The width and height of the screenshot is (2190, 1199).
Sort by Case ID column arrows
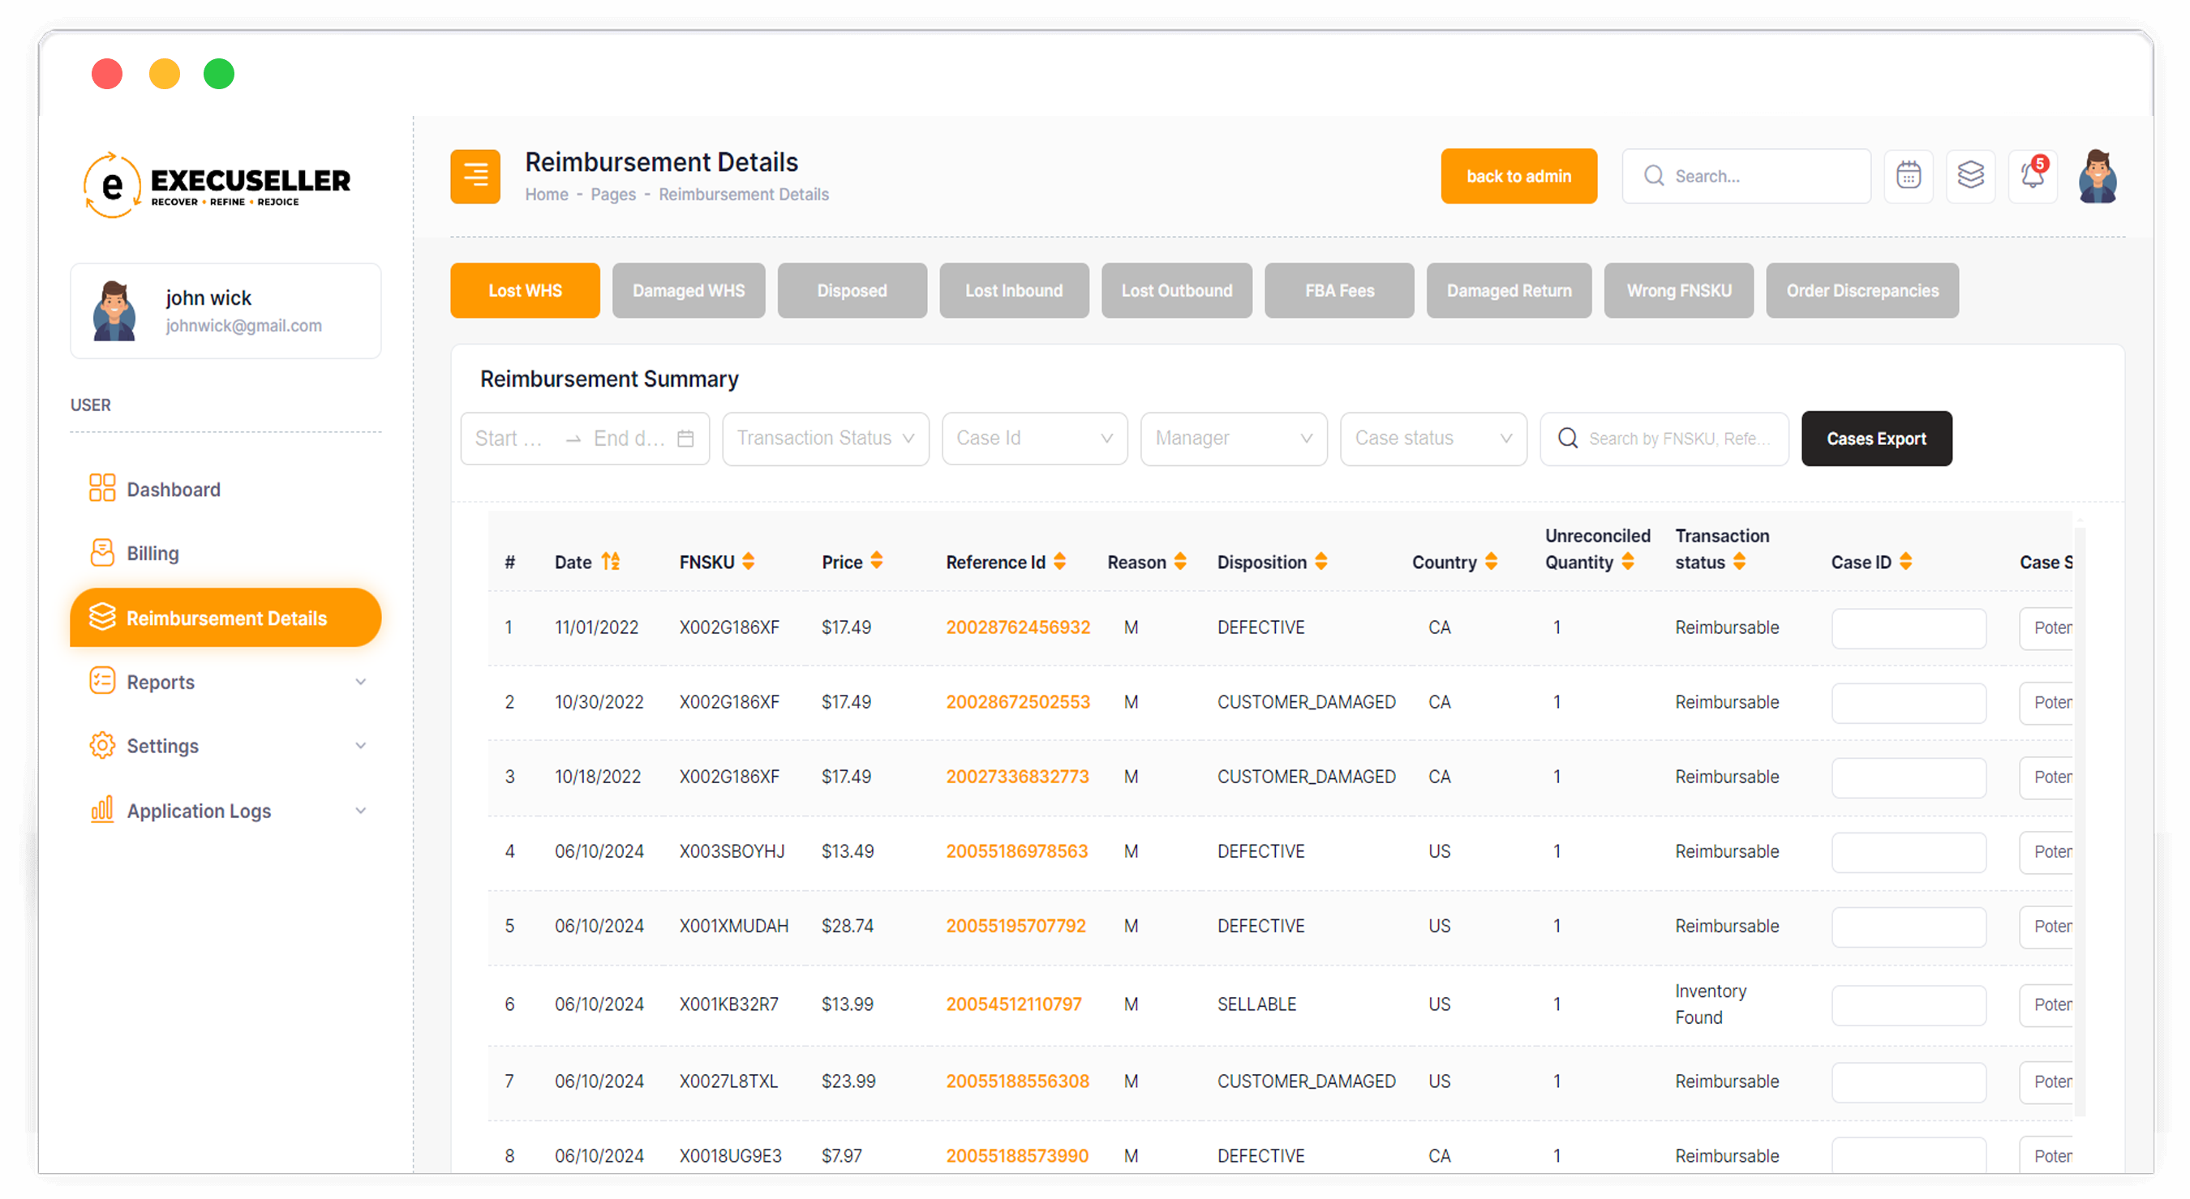click(1905, 562)
